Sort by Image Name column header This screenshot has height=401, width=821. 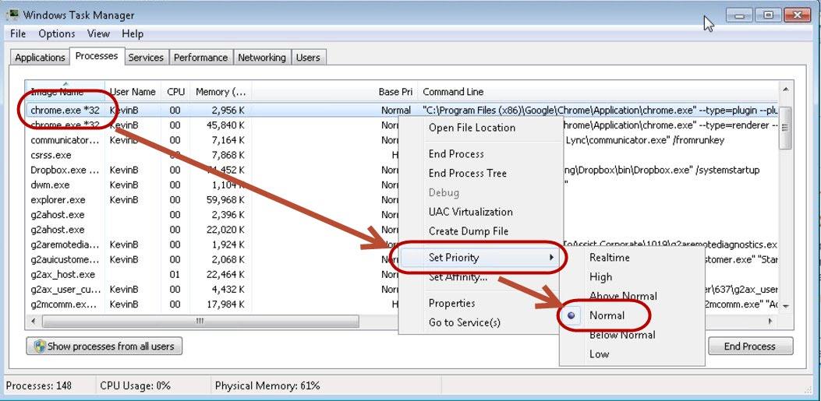(x=65, y=92)
